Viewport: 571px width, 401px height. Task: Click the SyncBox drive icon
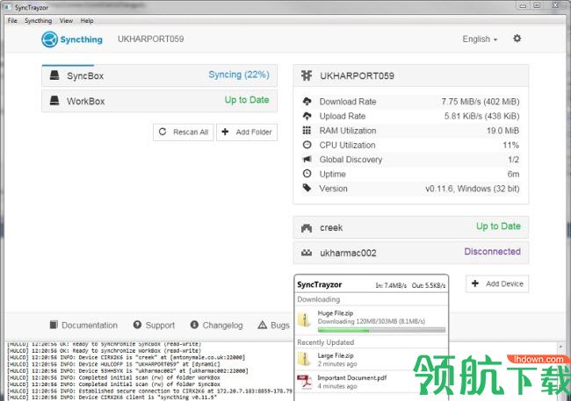tap(54, 75)
